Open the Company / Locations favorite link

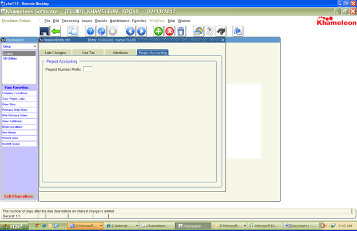[19, 94]
